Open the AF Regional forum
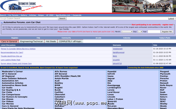The height and width of the screenshot is (109, 176). (x=8, y=76)
